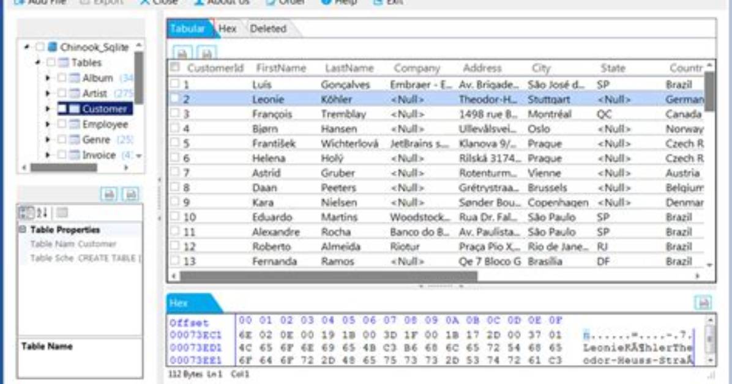Viewport: 732px width, 384px height.
Task: Sort properties alphabetically with A-Z icon
Action: [x=42, y=213]
